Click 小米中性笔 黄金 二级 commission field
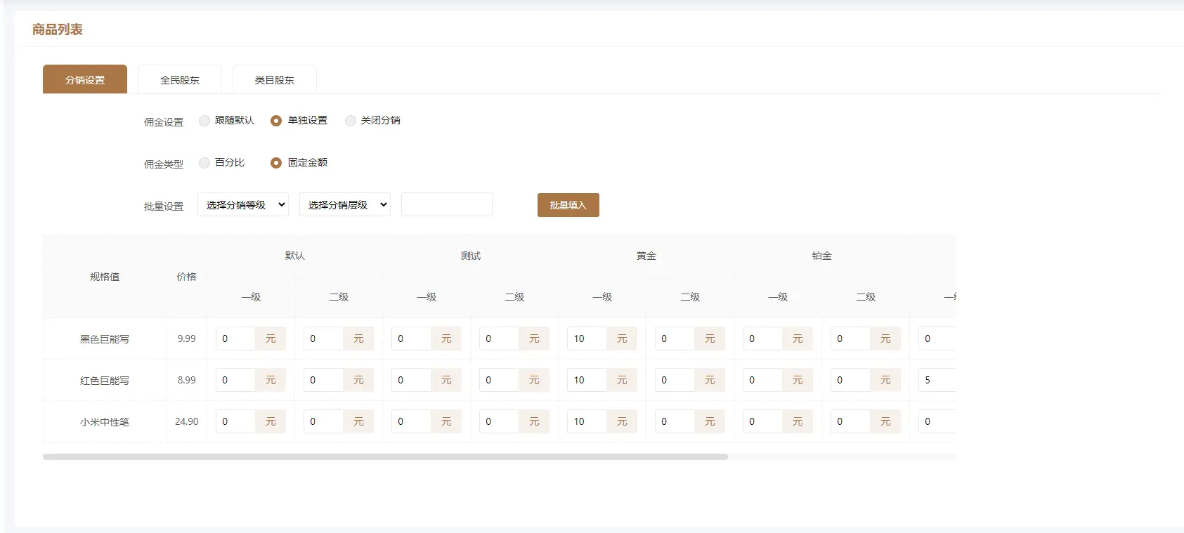The height and width of the screenshot is (533, 1184). (x=675, y=421)
